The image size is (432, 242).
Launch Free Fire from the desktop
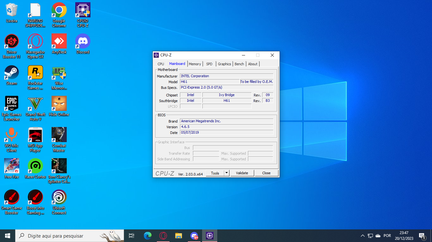click(x=12, y=169)
